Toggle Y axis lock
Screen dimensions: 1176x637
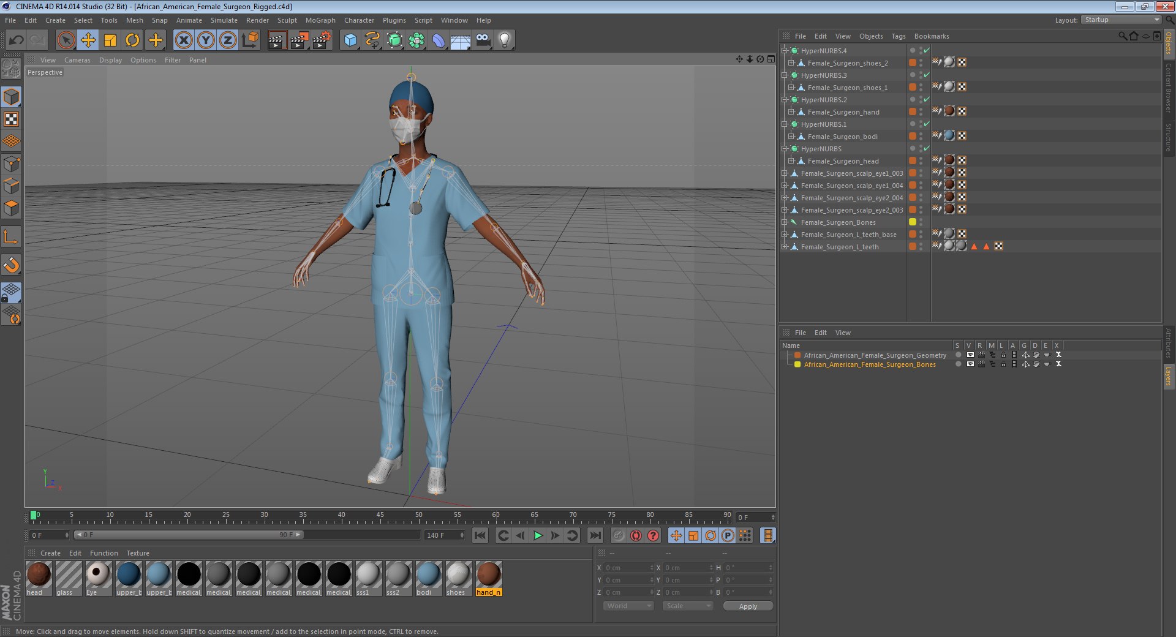click(x=206, y=40)
